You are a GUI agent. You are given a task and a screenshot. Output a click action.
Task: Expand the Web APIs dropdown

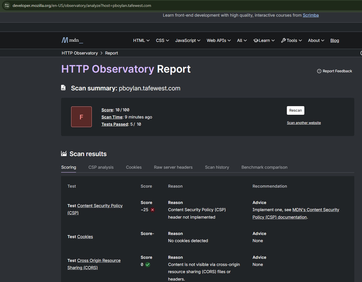219,40
